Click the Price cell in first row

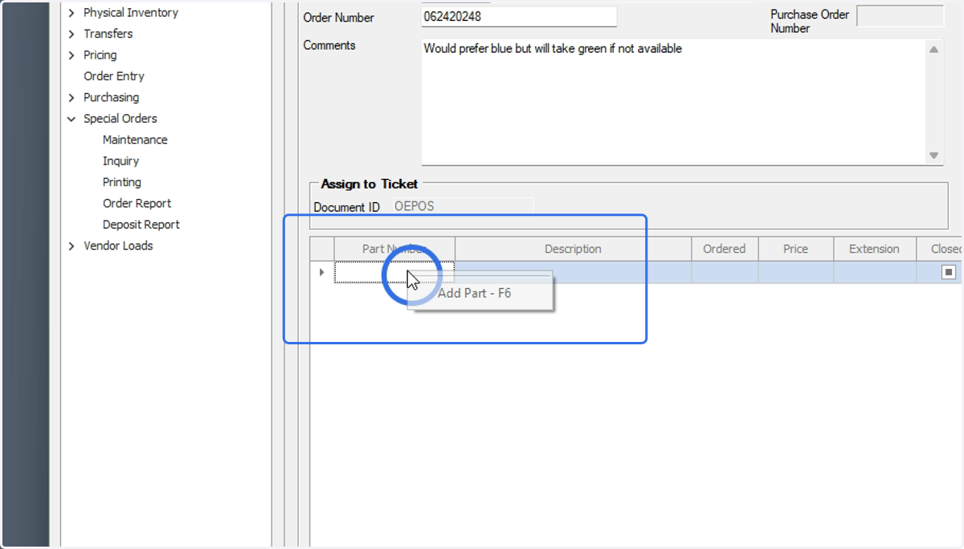[x=795, y=272]
